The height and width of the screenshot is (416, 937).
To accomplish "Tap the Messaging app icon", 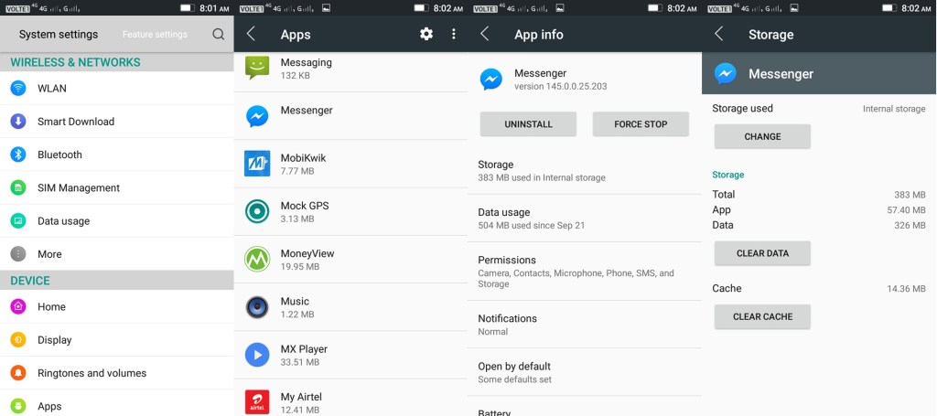I will (x=257, y=68).
